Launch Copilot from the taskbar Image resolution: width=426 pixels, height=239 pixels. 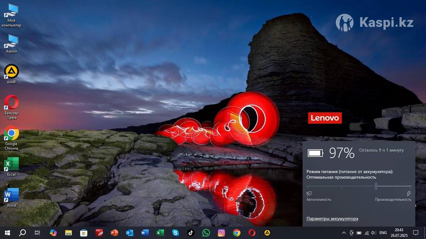pos(53,233)
